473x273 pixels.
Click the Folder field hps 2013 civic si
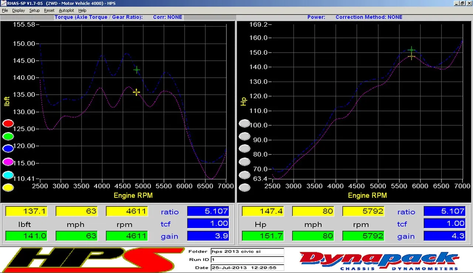[247, 252]
